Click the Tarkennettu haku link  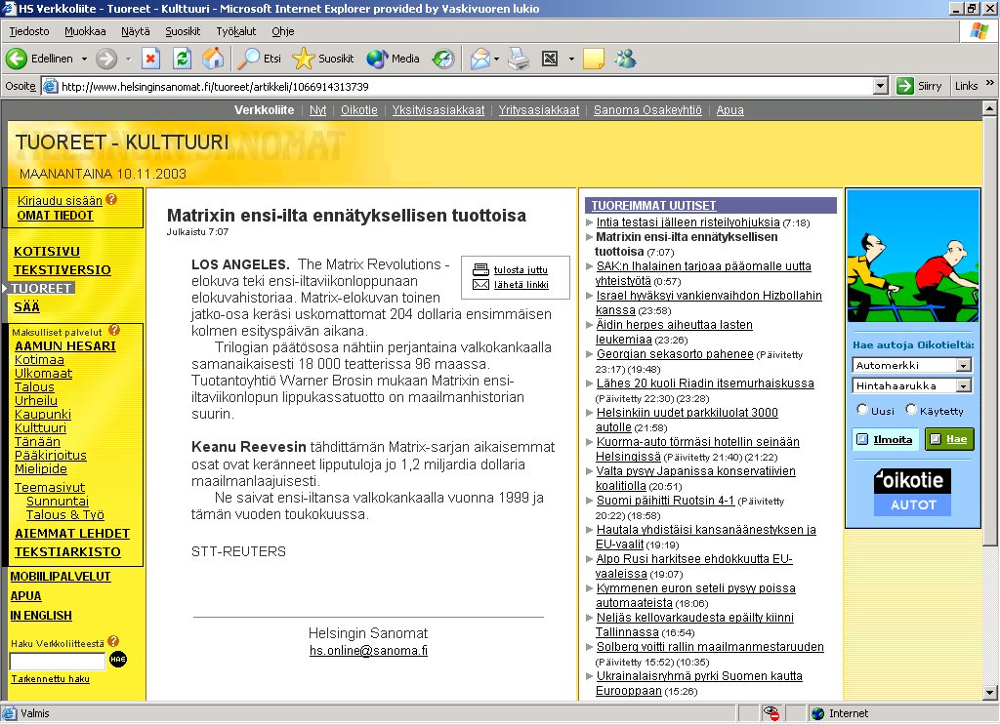51,679
